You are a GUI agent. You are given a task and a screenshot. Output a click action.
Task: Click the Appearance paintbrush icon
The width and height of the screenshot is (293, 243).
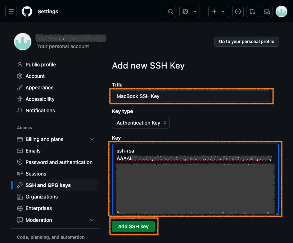click(x=20, y=88)
